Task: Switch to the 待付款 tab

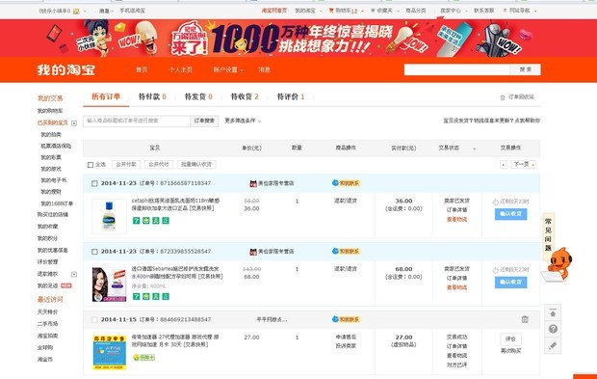Action: click(152, 96)
